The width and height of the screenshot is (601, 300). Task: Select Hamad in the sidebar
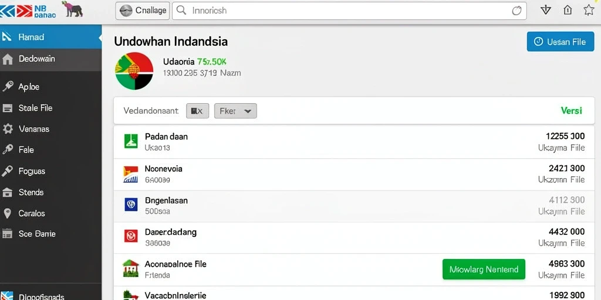click(x=50, y=37)
